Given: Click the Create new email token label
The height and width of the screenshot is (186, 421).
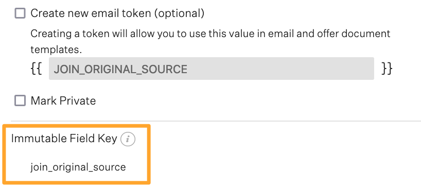Looking at the screenshot, I should coord(117,13).
